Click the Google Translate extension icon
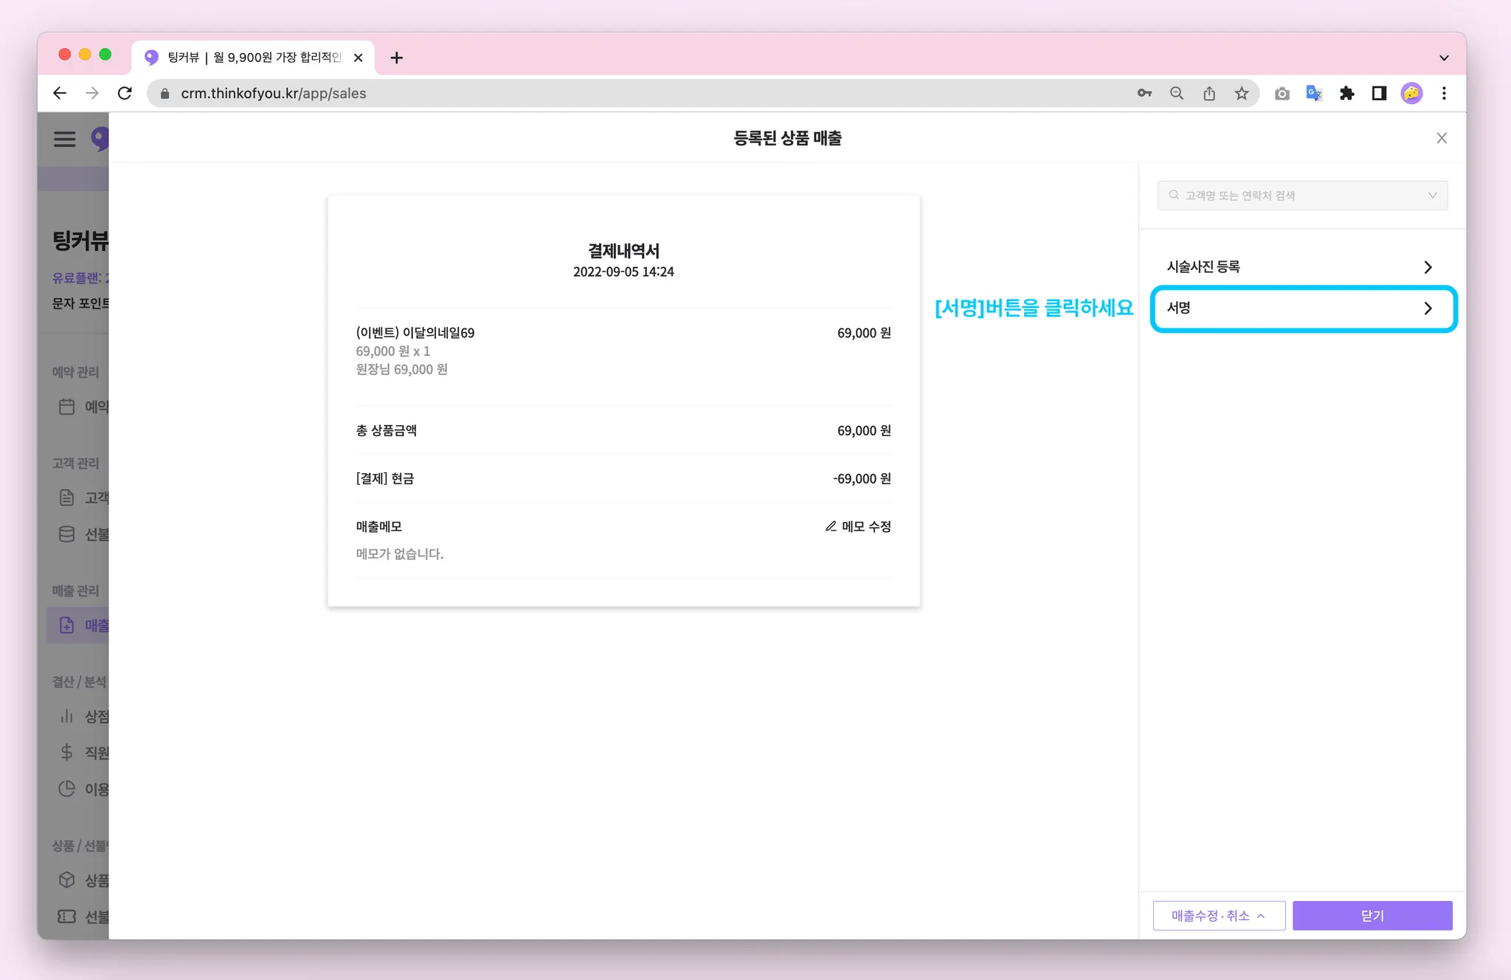This screenshot has width=1511, height=980. [x=1314, y=94]
